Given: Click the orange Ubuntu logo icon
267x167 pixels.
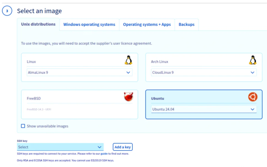Looking at the screenshot, I should pos(252,97).
